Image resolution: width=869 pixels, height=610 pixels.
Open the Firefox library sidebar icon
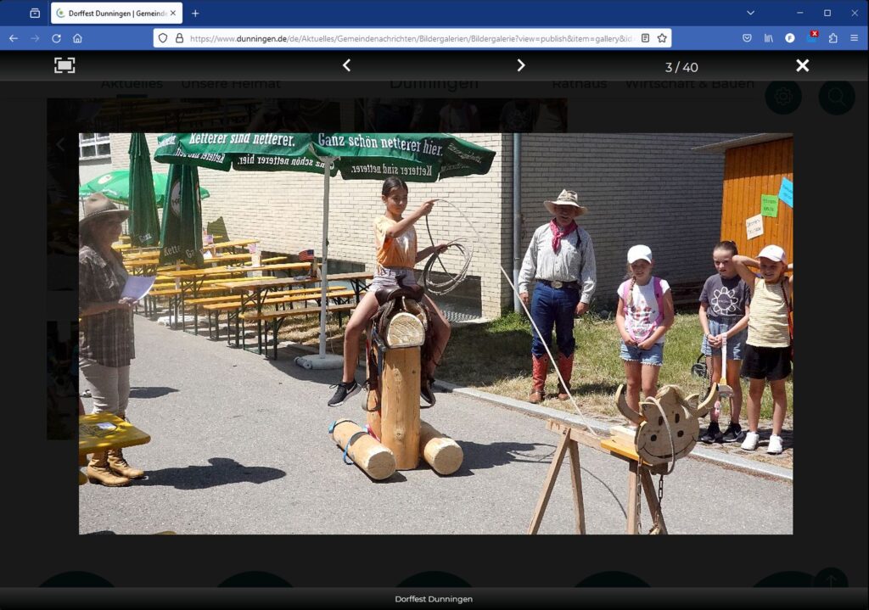pos(769,38)
